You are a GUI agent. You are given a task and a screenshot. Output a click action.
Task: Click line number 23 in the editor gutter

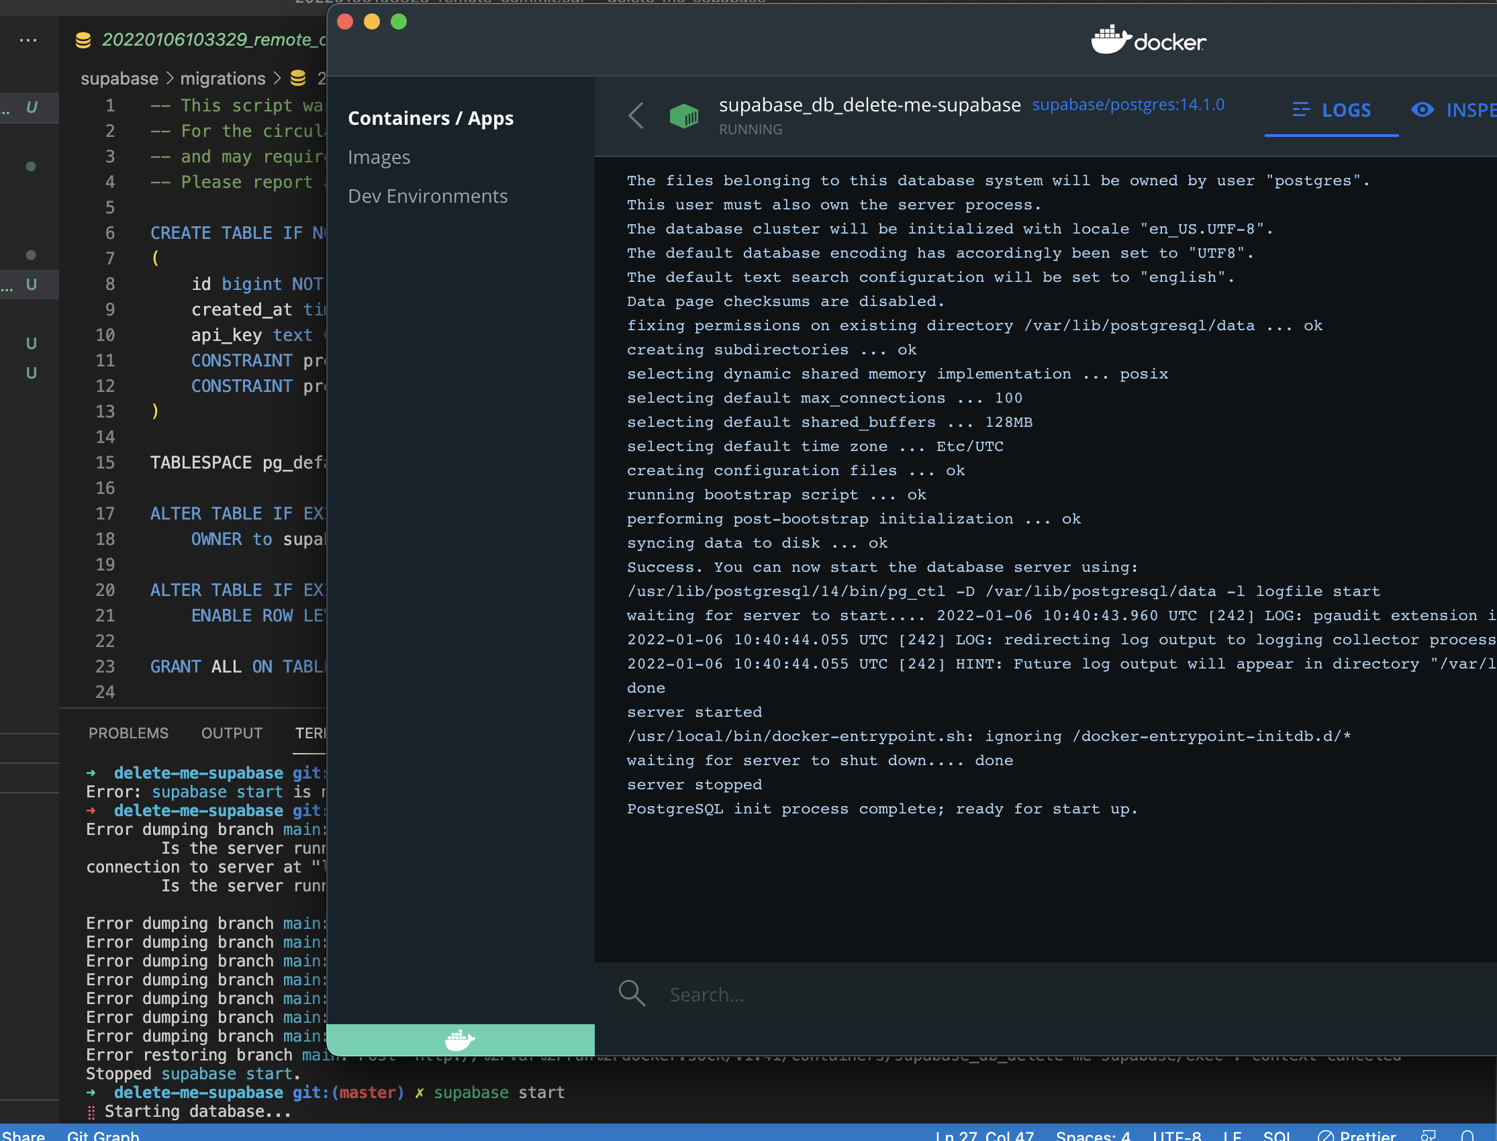[x=105, y=666]
